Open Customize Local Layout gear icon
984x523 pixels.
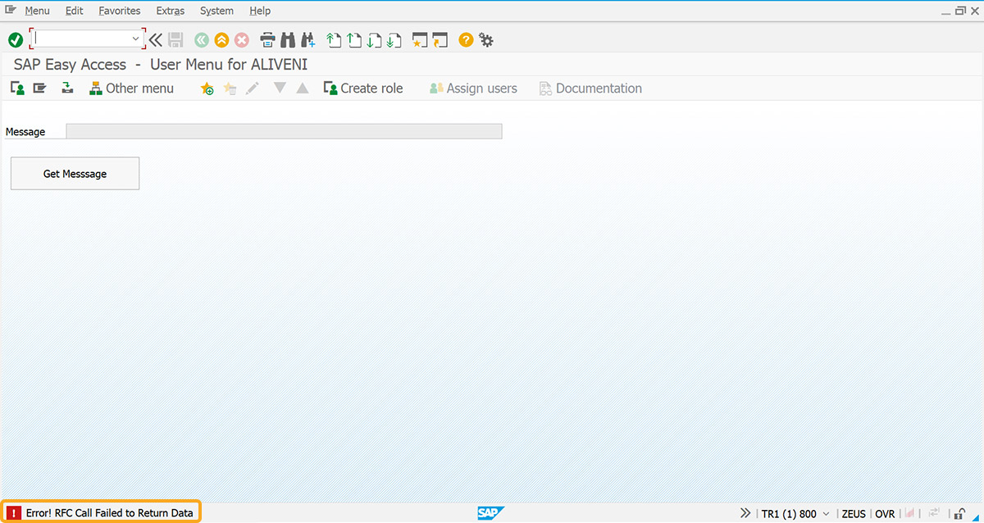pyautogui.click(x=486, y=39)
